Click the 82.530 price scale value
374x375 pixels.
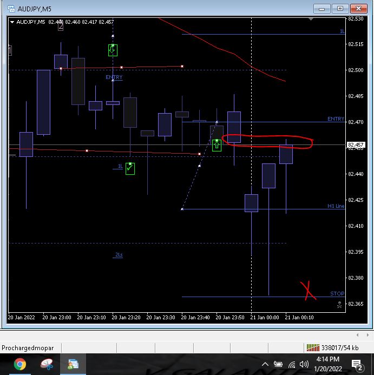(356, 18)
